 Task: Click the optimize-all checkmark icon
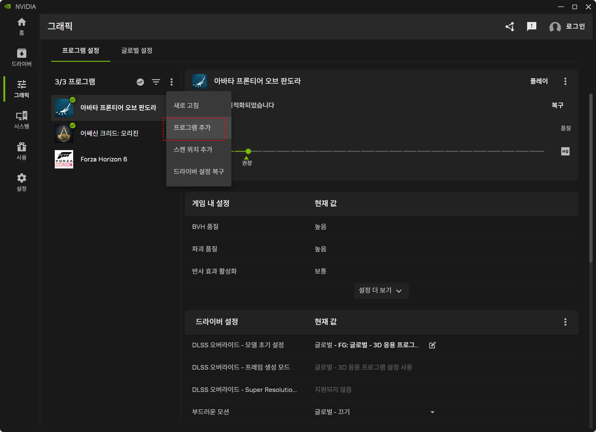[140, 82]
